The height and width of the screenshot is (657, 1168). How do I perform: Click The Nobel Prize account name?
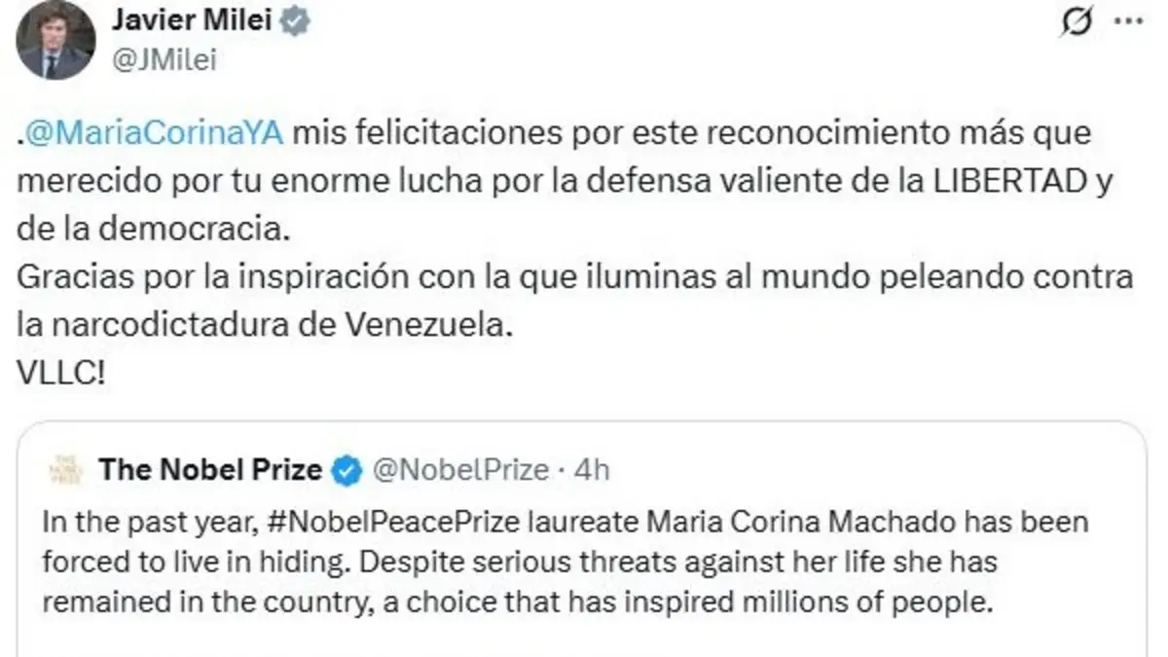click(x=210, y=471)
